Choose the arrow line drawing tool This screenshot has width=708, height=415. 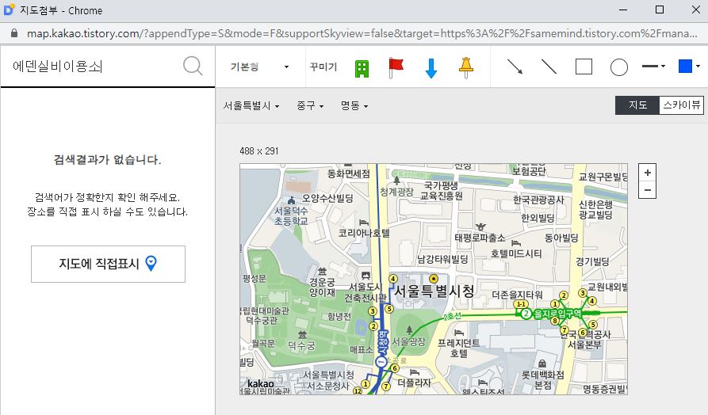click(515, 67)
